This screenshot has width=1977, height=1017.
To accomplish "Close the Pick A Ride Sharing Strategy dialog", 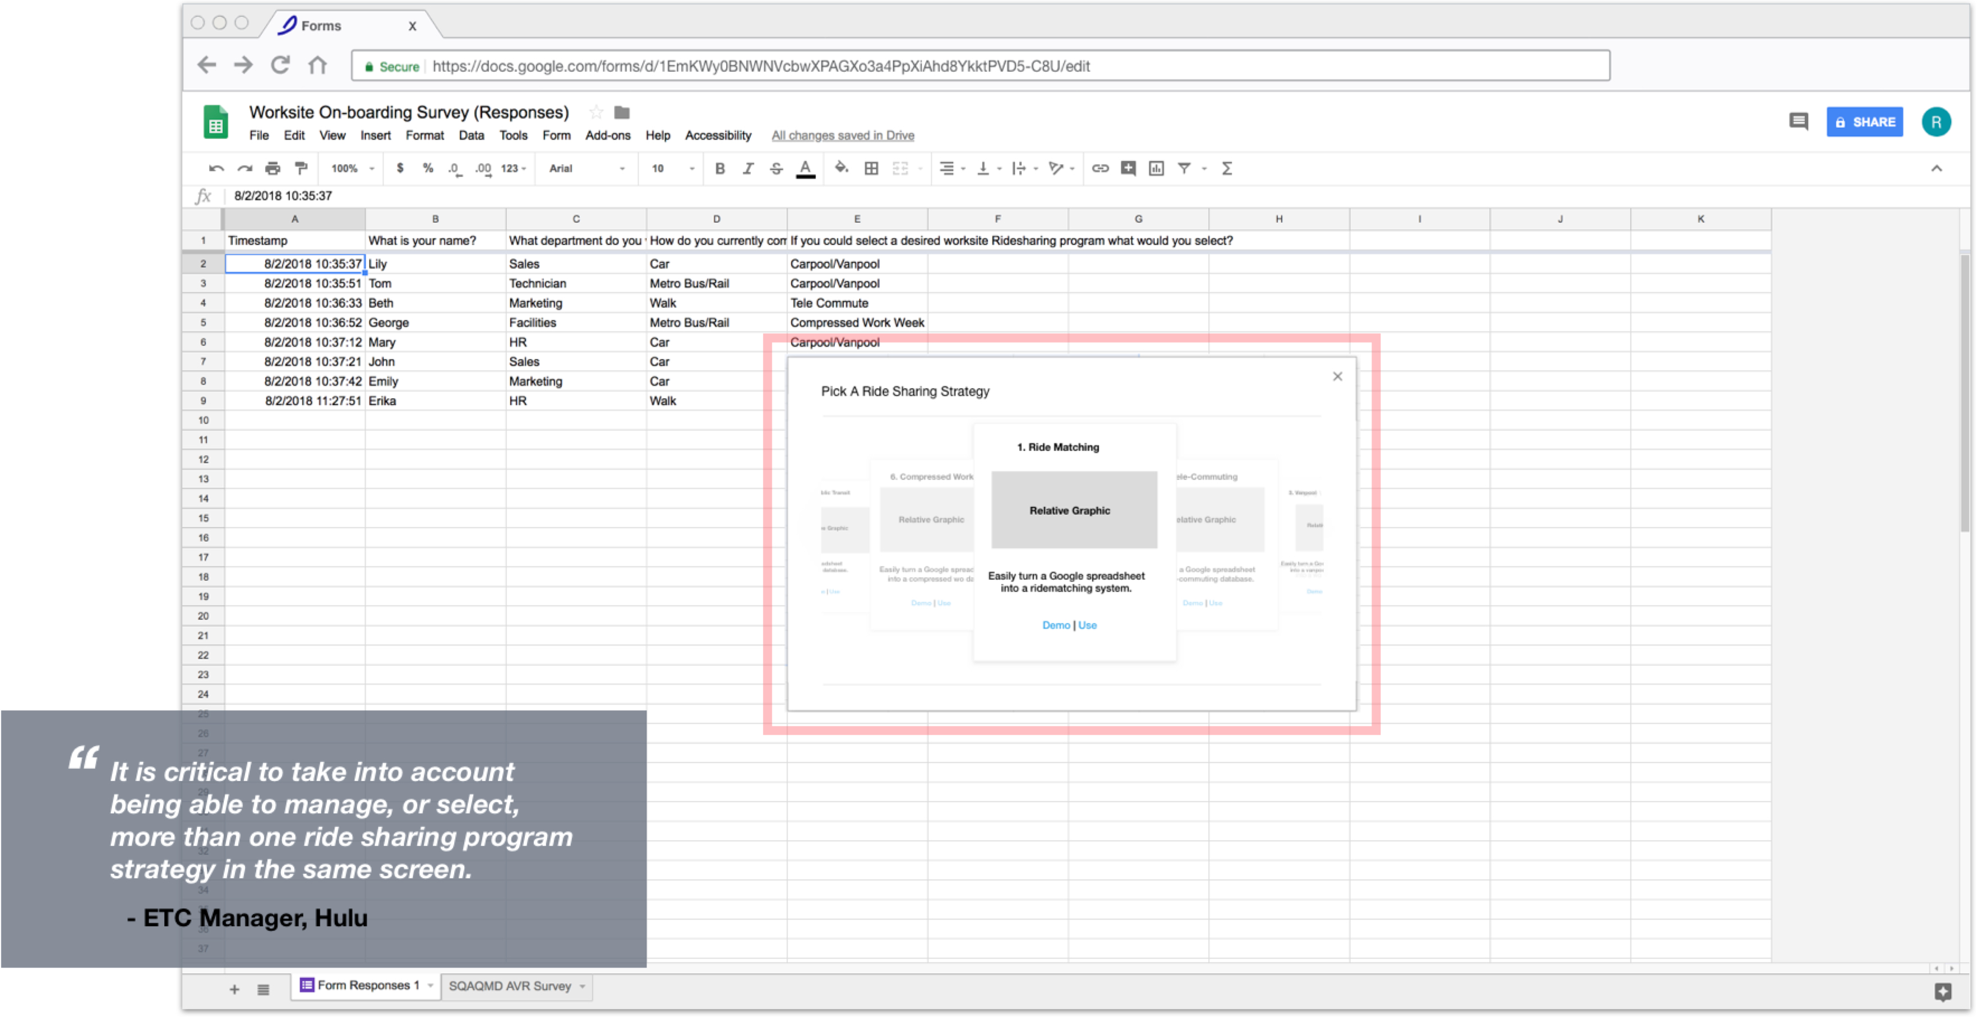I will pos(1337,376).
